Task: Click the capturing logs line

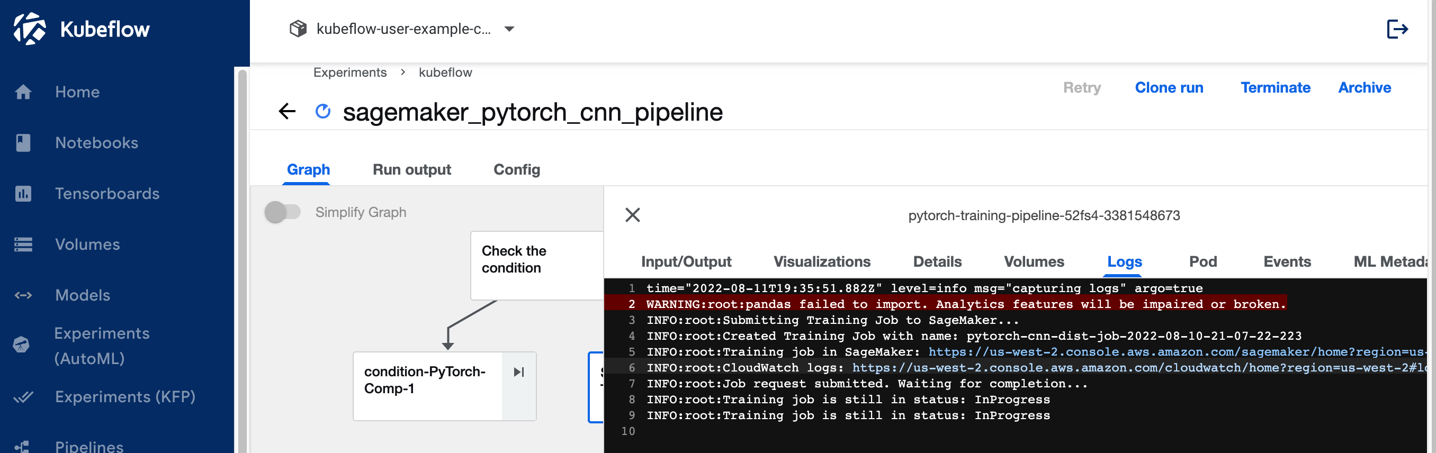Action: (925, 288)
